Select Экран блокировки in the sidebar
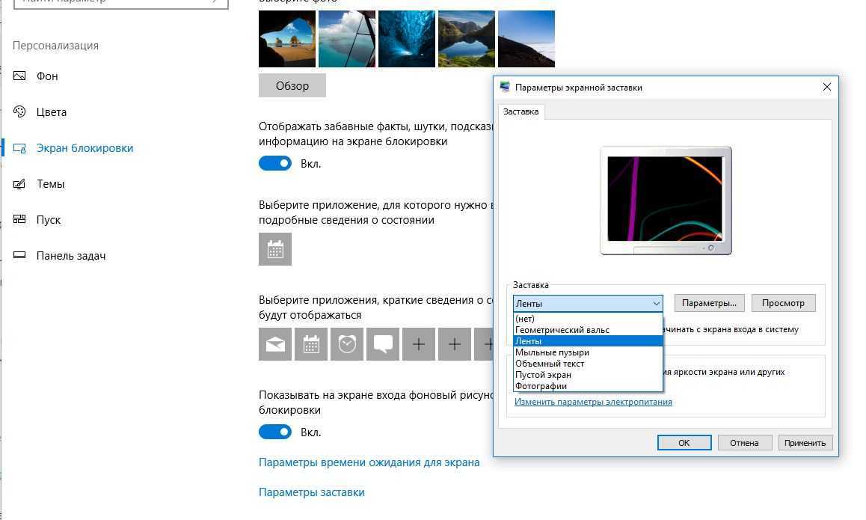The height and width of the screenshot is (520, 866). [x=85, y=148]
